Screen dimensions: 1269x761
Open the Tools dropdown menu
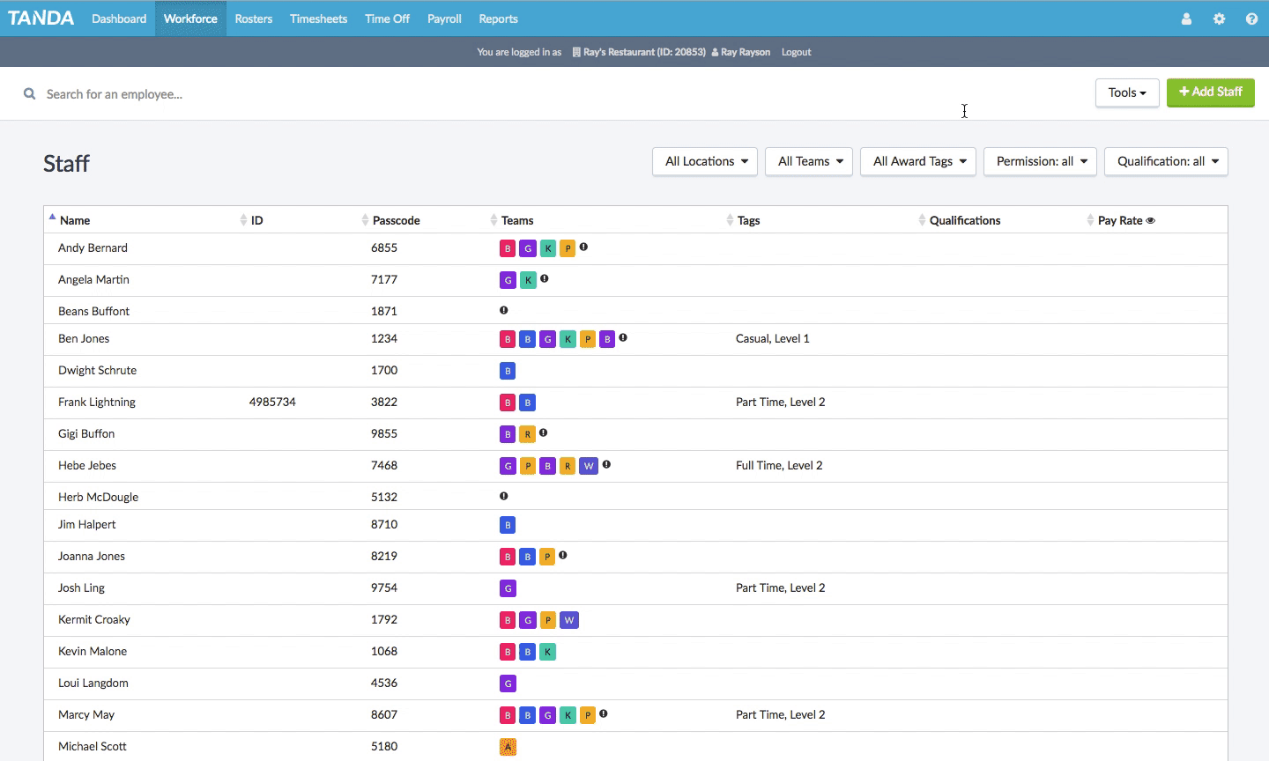click(1126, 92)
